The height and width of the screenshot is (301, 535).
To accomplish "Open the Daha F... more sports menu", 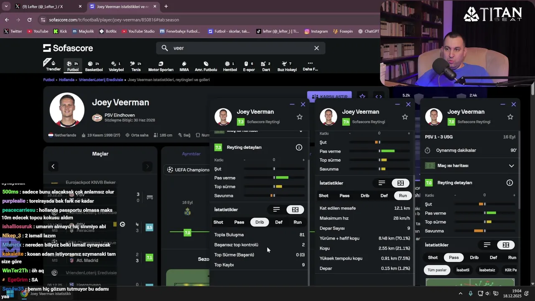I will (x=310, y=66).
